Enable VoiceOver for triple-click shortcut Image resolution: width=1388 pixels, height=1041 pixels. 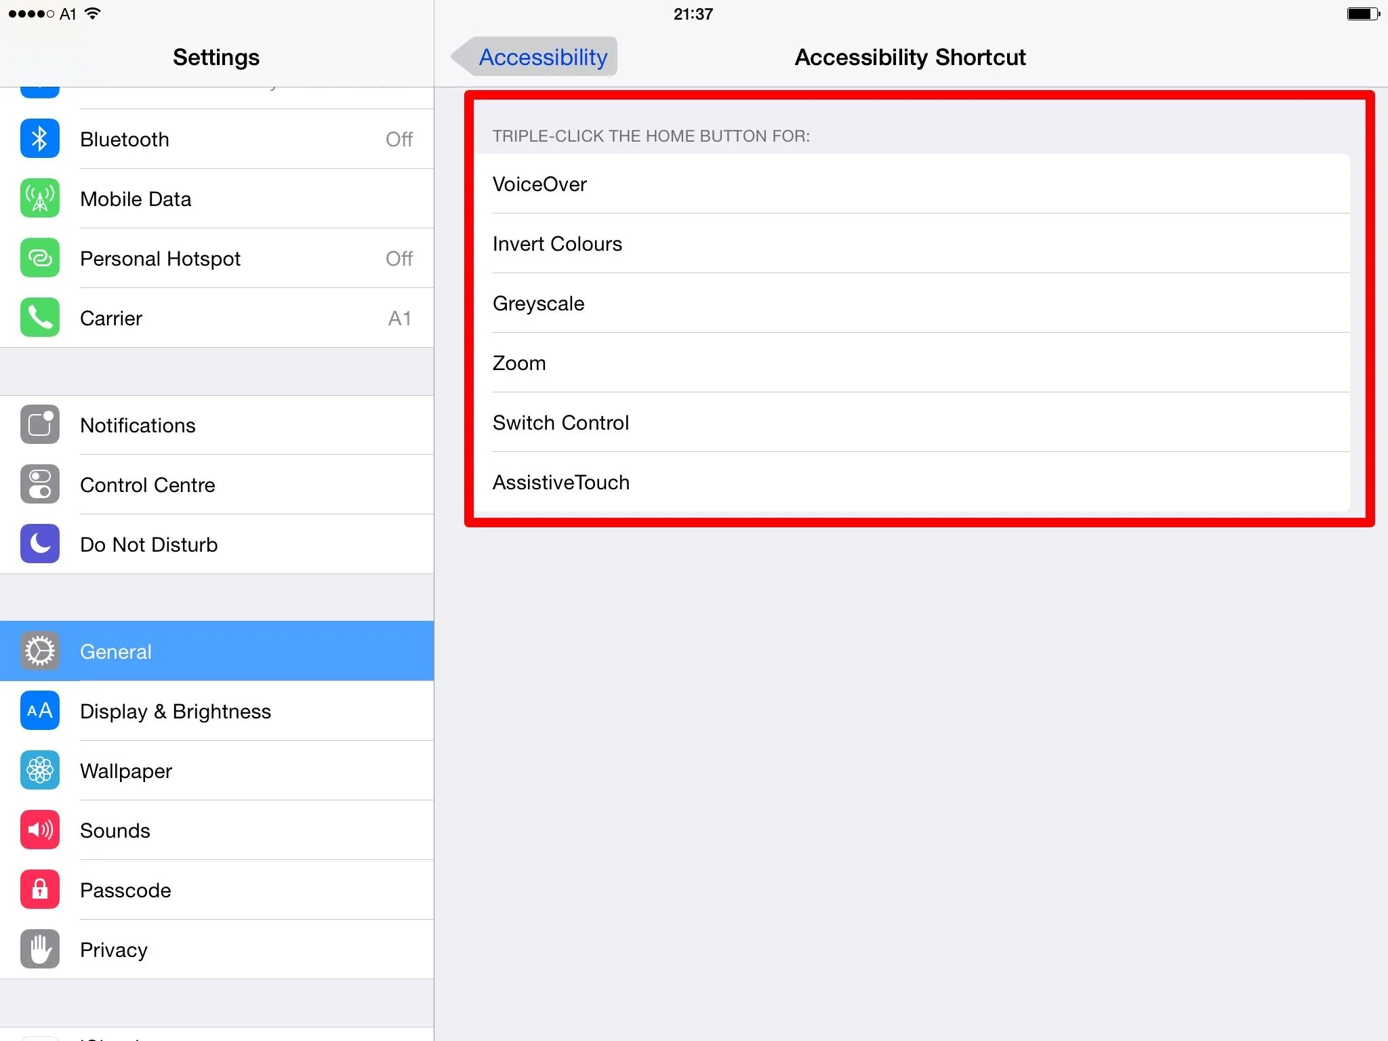912,184
